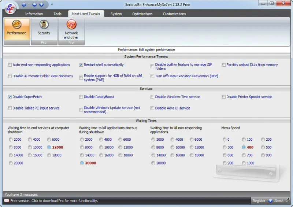Click the blue About info icon
This screenshot has width=293, height=207.
[x=270, y=201]
